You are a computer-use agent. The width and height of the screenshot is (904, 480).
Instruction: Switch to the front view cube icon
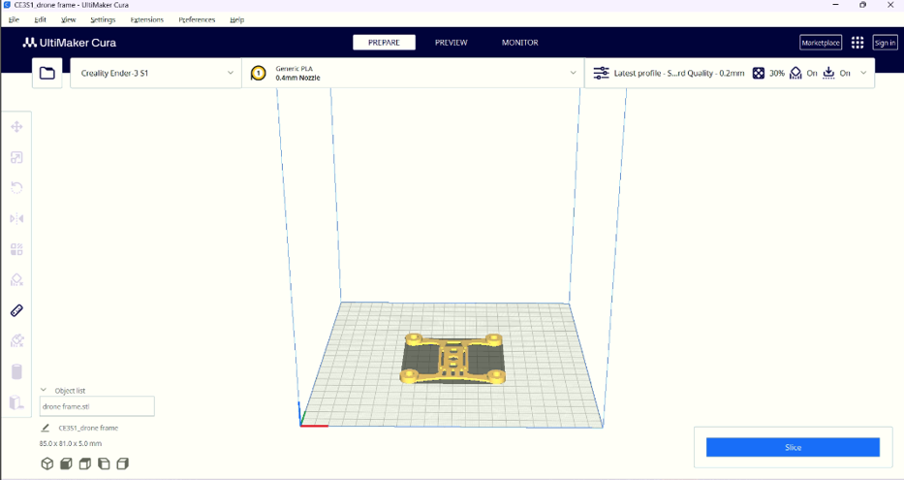(x=66, y=464)
